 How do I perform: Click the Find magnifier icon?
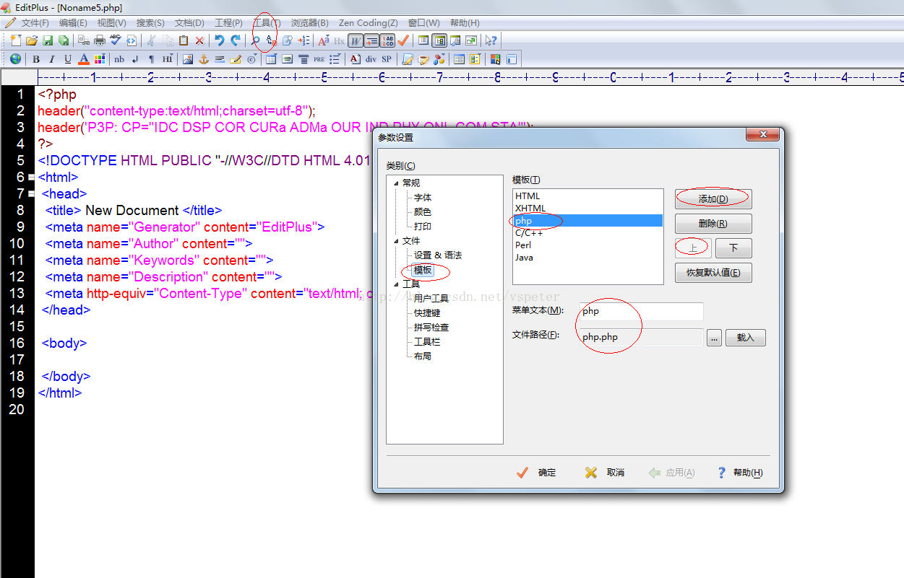click(x=255, y=40)
